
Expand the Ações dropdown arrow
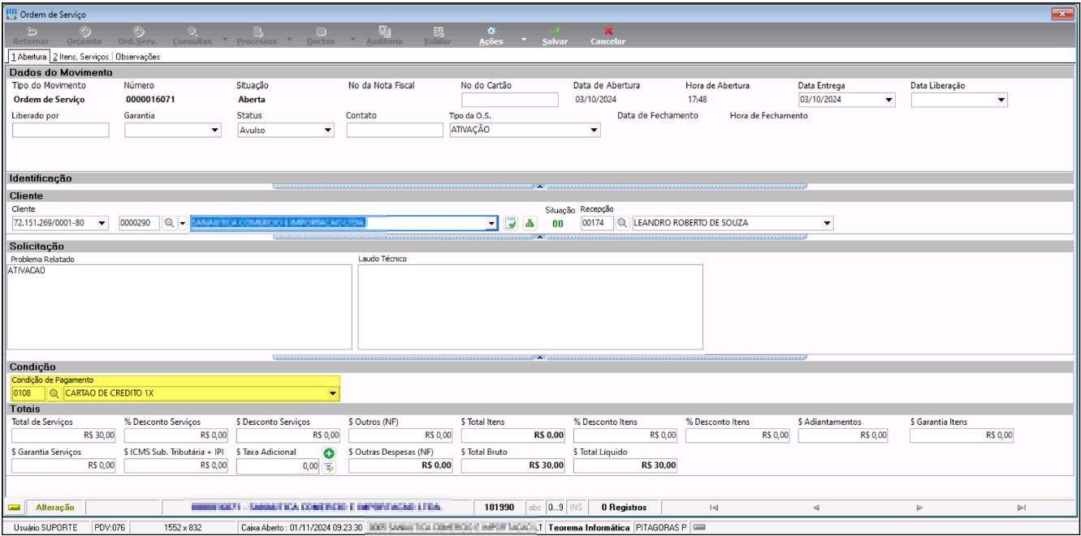524,38
